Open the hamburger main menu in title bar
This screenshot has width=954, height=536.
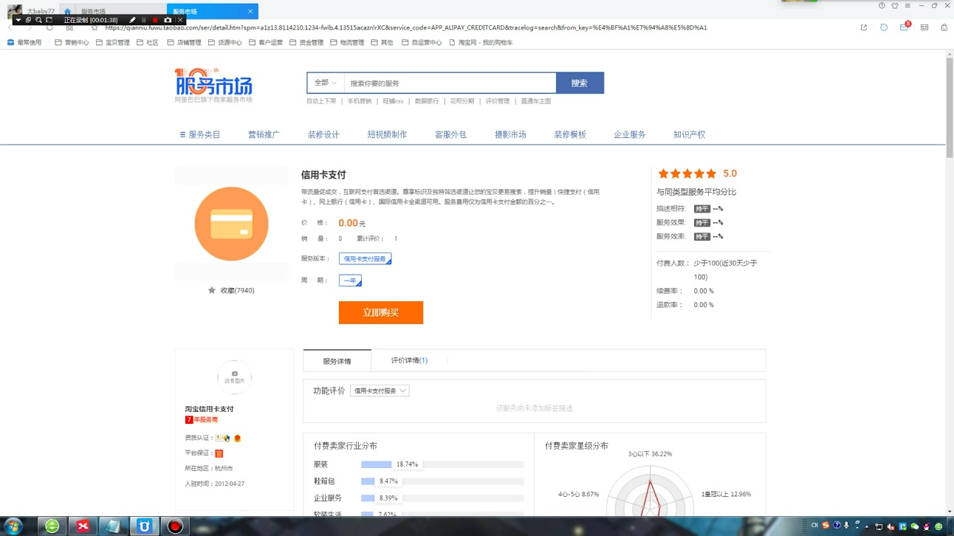(907, 6)
